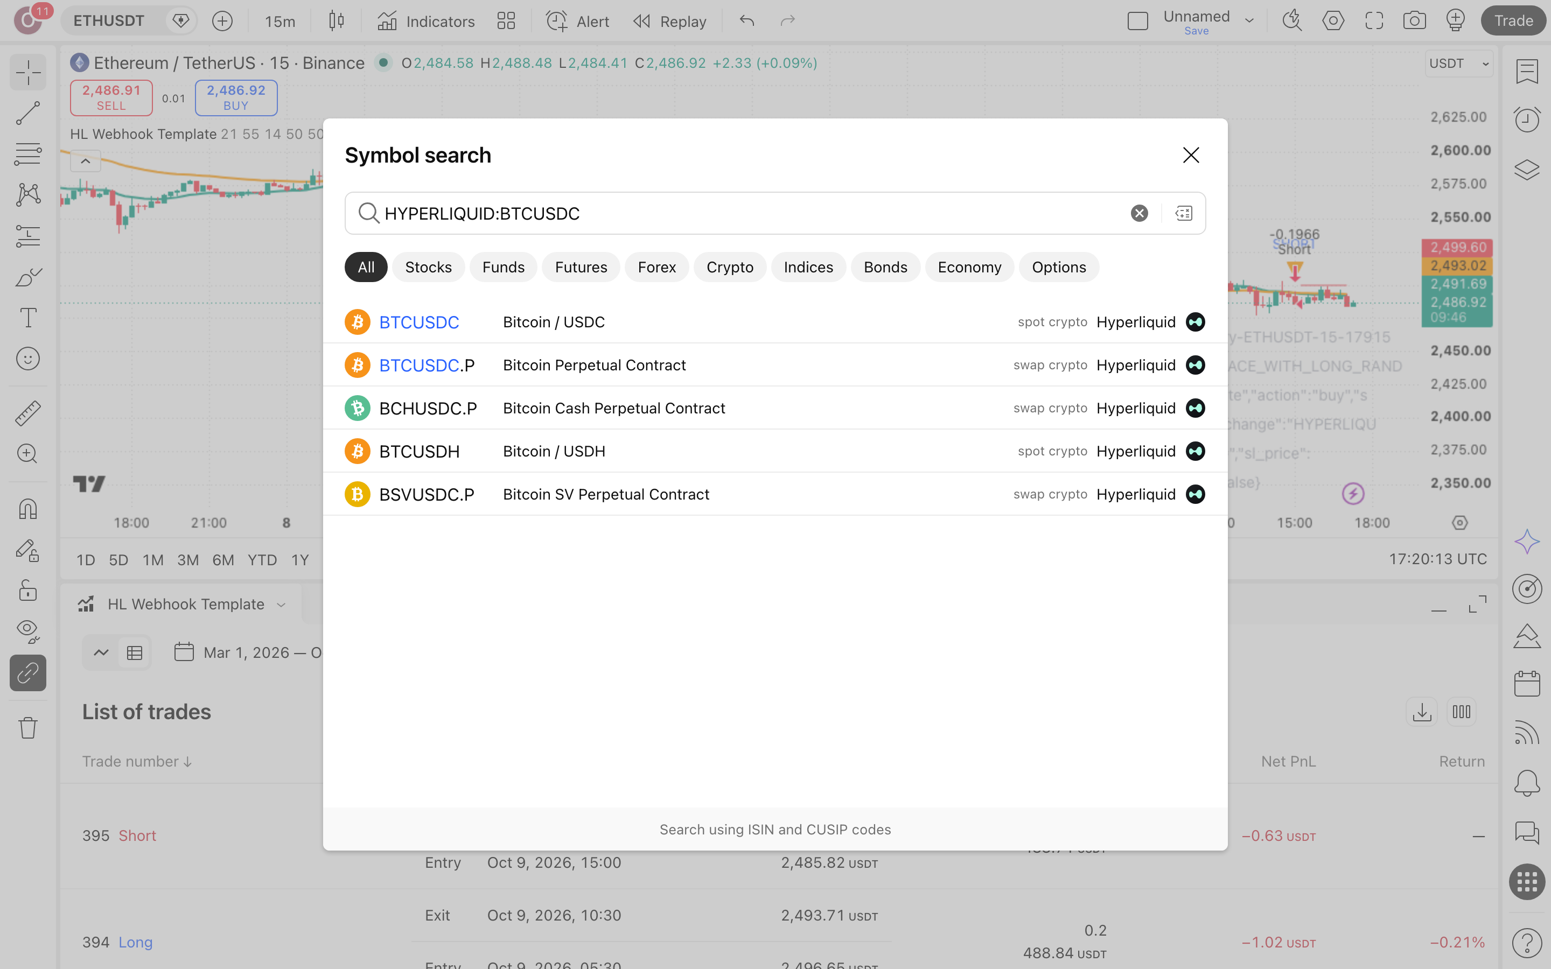Open the watchlist panel icon
This screenshot has height=969, width=1551.
(x=1527, y=72)
